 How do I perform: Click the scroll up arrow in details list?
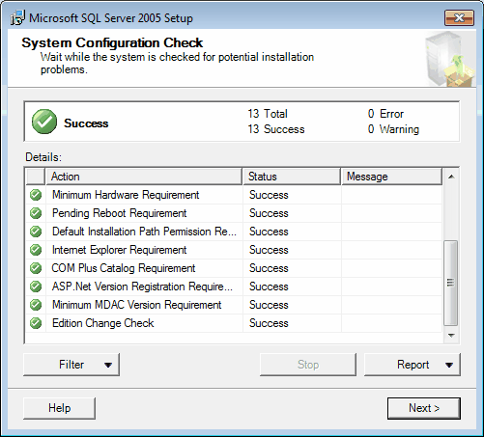(x=451, y=177)
